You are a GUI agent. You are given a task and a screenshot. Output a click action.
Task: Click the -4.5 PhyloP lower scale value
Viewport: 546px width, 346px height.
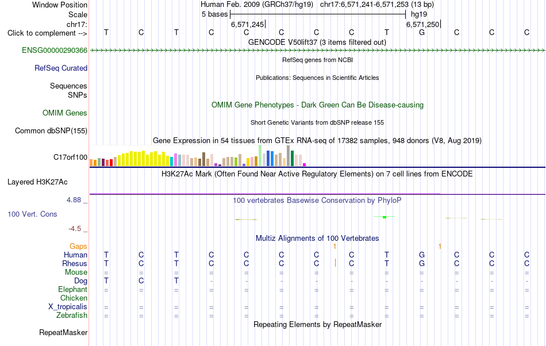(x=75, y=229)
